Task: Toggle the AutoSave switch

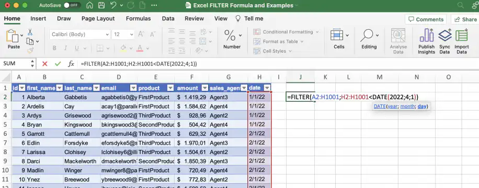Action: tap(72, 6)
